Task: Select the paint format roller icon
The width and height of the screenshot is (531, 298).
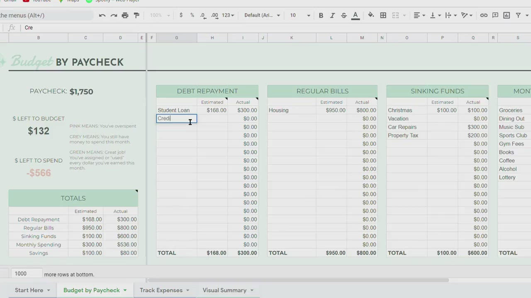Action: [x=136, y=15]
